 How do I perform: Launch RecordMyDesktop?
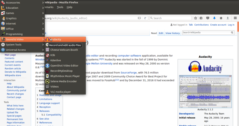coord(65,71)
